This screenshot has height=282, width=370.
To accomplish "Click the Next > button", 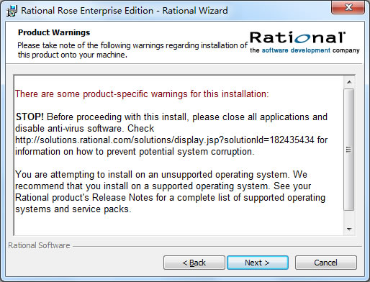I will [258, 263].
